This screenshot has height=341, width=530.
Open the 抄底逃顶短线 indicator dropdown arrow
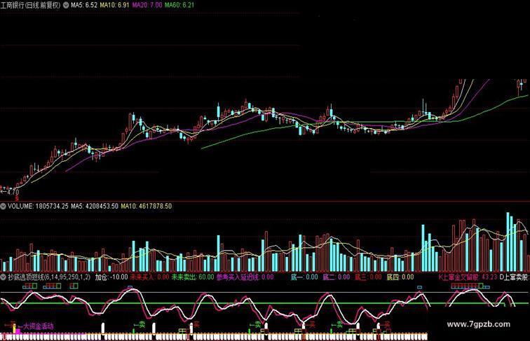(x=3, y=277)
